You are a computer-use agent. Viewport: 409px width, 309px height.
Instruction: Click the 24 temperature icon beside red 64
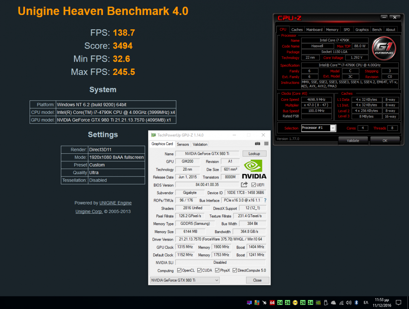279,303
